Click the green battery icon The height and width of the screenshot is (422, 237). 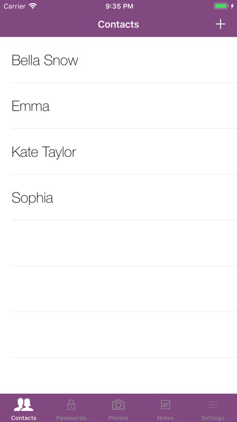pos(221,6)
